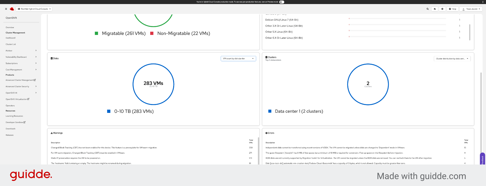Click the 283 VMs donut chart
Image resolution: width=486 pixels, height=186 pixels.
pyautogui.click(x=153, y=84)
